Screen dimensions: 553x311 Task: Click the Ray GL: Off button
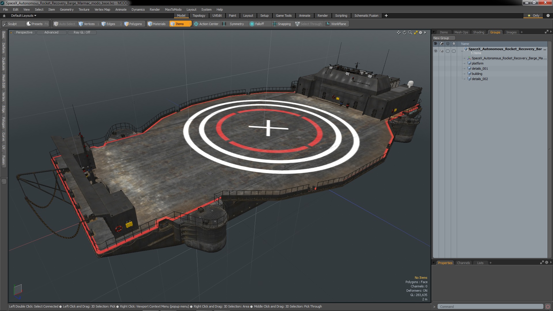[x=82, y=32]
